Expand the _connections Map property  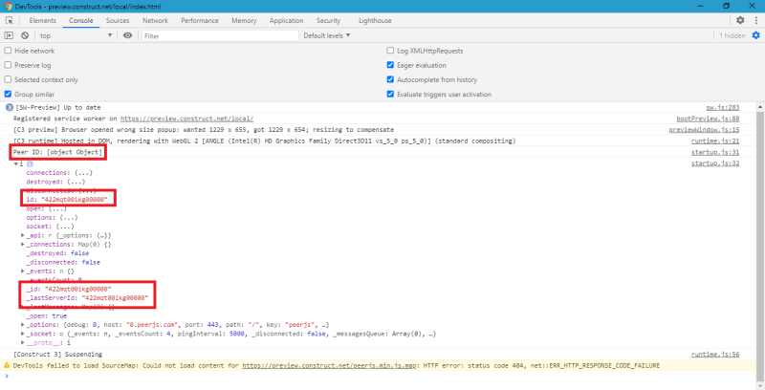tap(22, 245)
